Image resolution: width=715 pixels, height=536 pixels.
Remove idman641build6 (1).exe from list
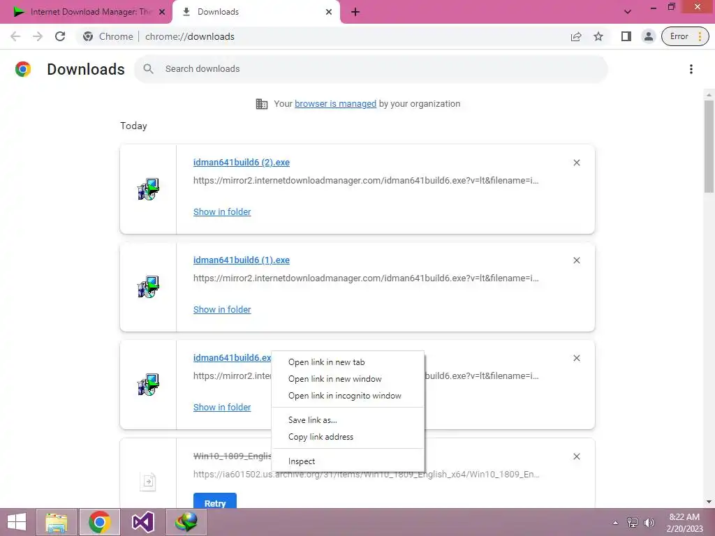576,260
